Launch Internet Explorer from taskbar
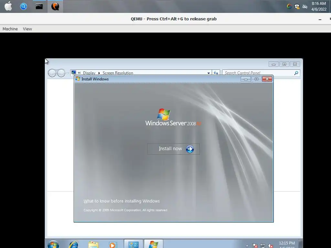The width and height of the screenshot is (331, 248). tap(73, 244)
